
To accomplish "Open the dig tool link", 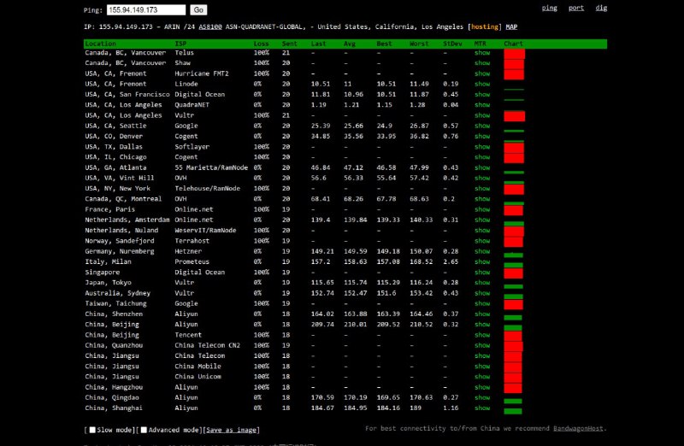I will point(601,8).
